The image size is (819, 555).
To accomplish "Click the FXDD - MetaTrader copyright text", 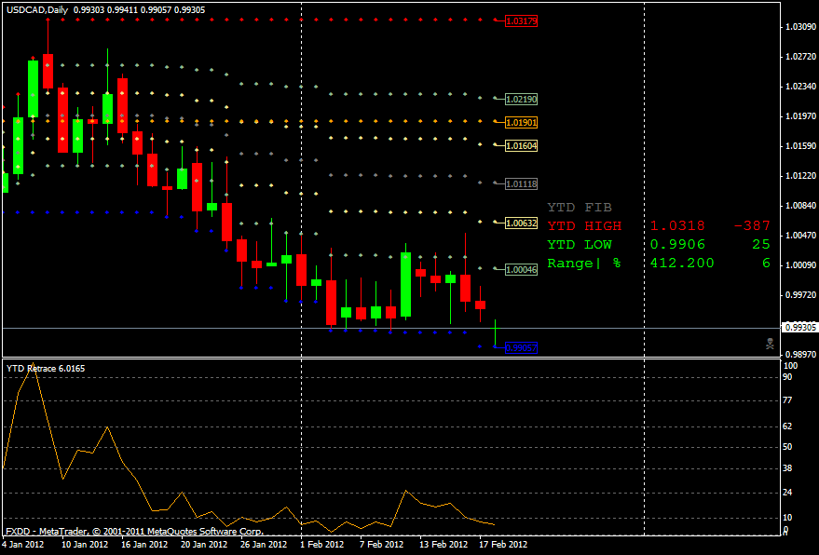I will point(135,532).
